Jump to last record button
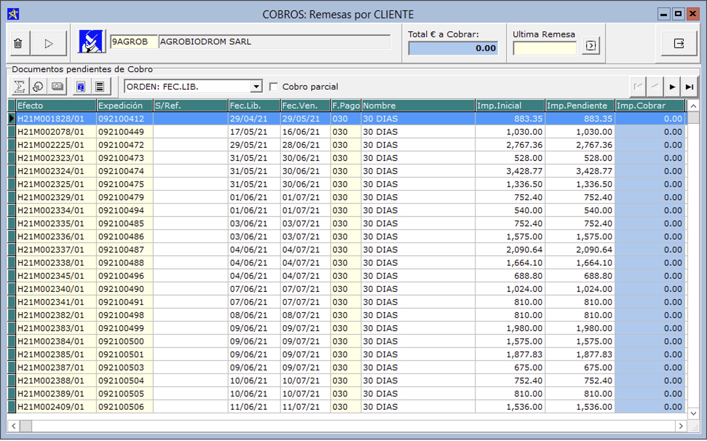 (689, 87)
